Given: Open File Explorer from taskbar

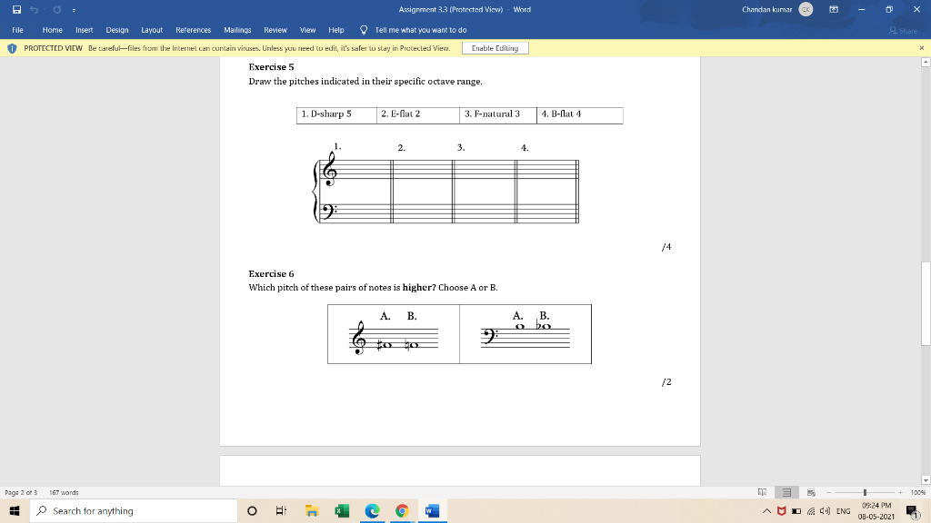Looking at the screenshot, I should coord(312,510).
